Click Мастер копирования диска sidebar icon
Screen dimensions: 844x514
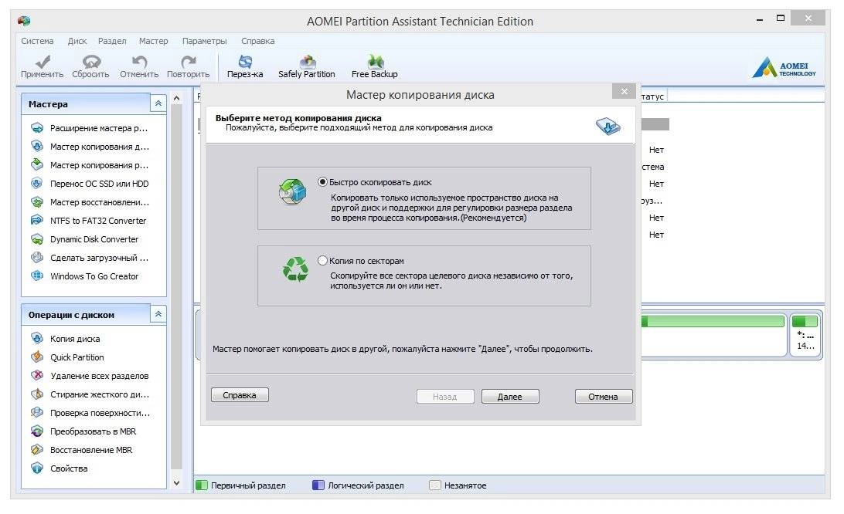tap(37, 146)
